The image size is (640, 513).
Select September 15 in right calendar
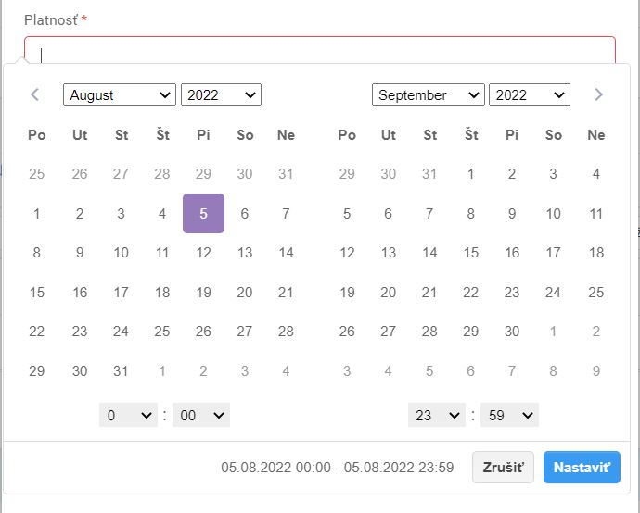pos(471,253)
